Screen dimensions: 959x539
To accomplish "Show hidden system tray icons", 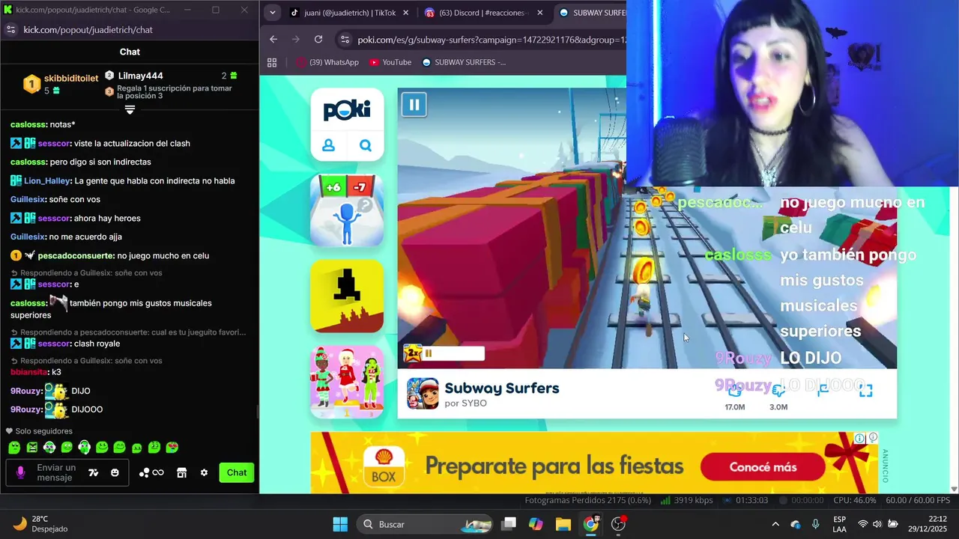I will [x=775, y=524].
